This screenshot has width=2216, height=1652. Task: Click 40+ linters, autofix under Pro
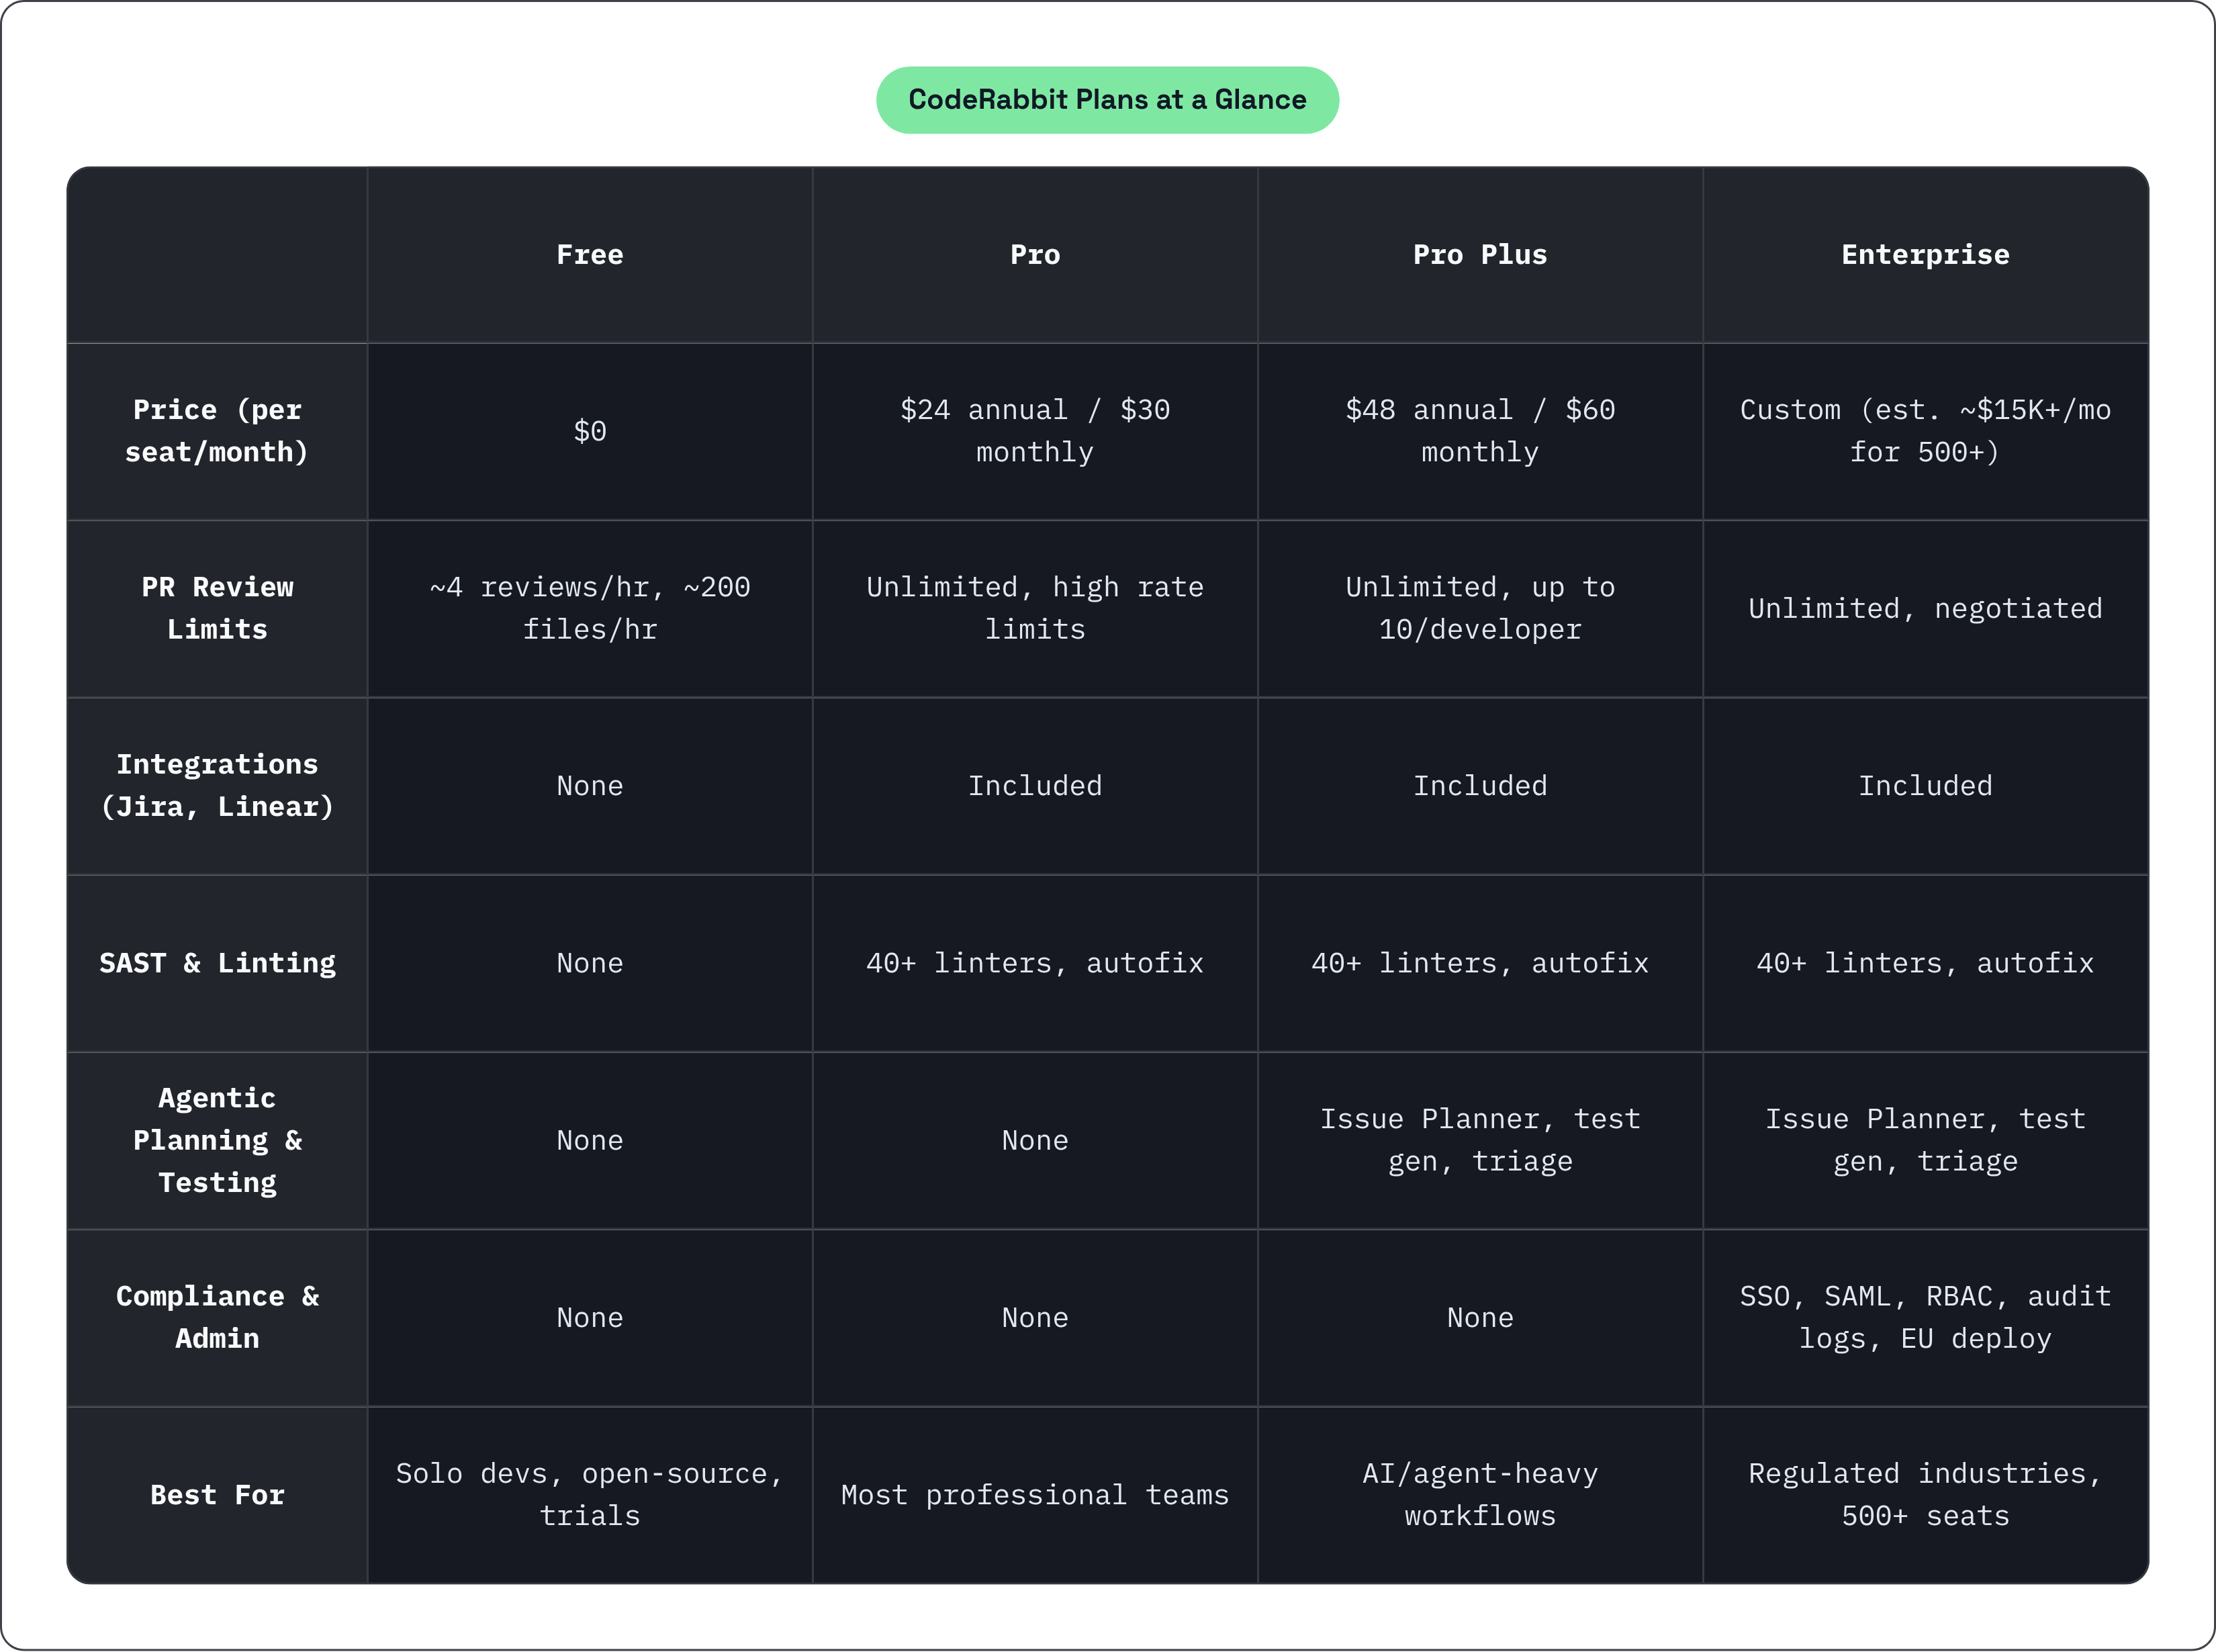click(x=1035, y=963)
